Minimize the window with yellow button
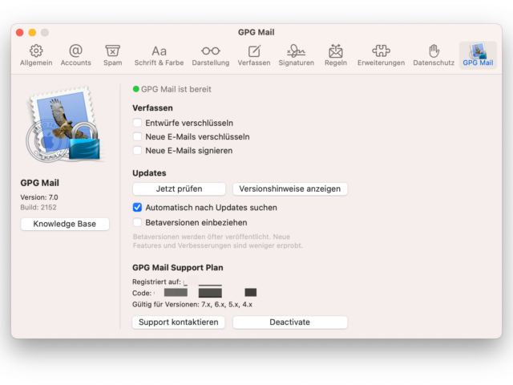This screenshot has width=513, height=385. 32,32
